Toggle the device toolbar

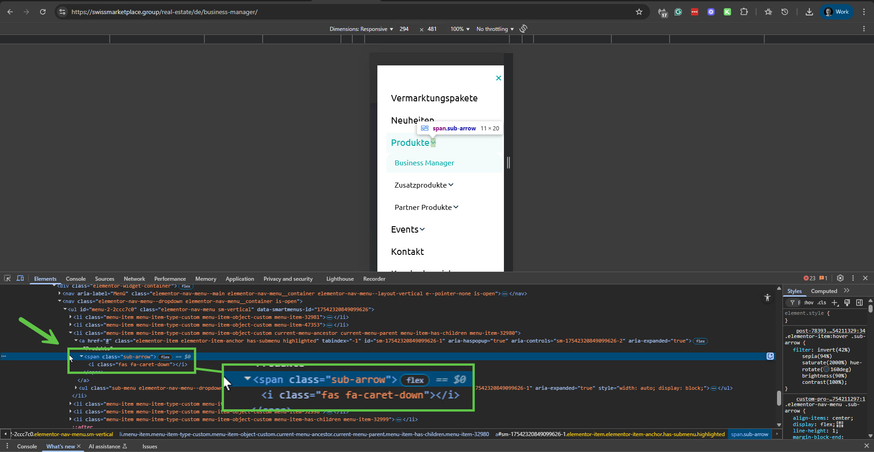(20, 278)
